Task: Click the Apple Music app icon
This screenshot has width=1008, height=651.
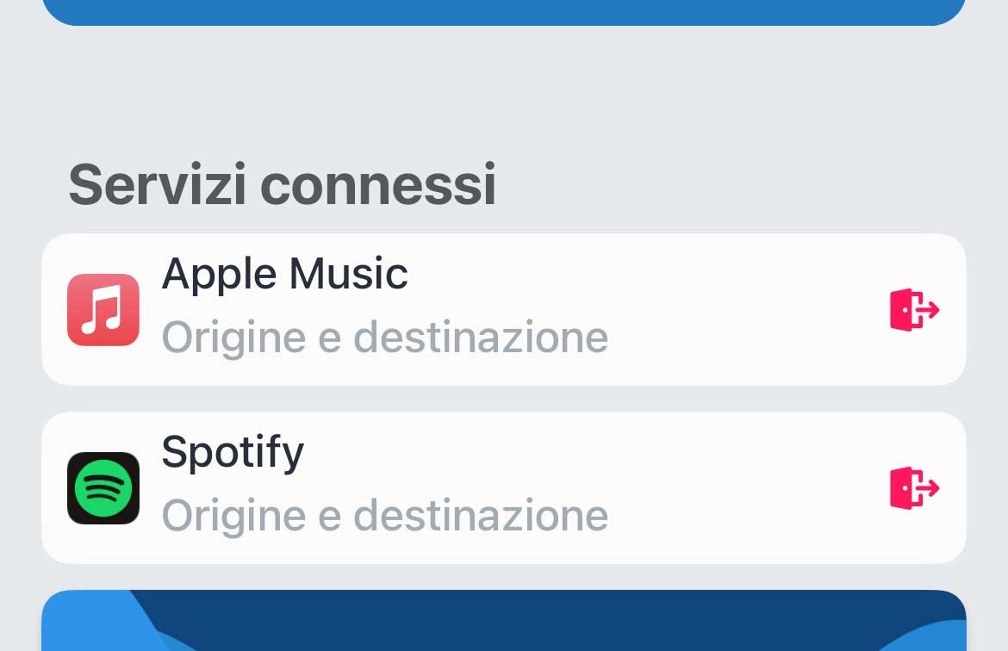Action: coord(103,310)
